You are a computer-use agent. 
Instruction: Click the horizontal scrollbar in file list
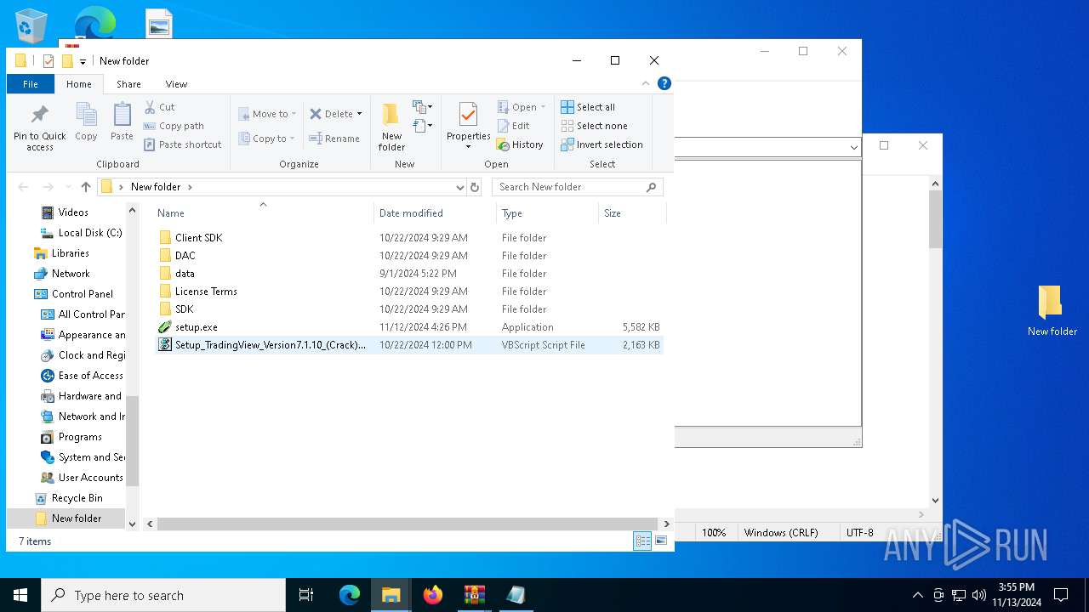point(407,524)
